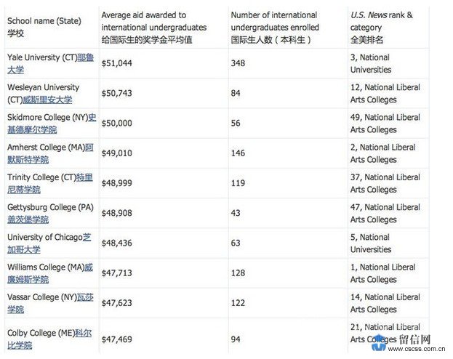Open the Amherst College 阿默斯特学院 link
Viewport: 453px width, 359px height.
pyautogui.click(x=28, y=159)
